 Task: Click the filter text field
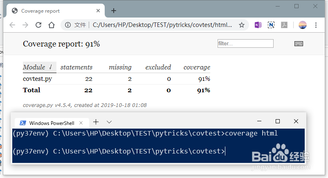[x=245, y=43]
